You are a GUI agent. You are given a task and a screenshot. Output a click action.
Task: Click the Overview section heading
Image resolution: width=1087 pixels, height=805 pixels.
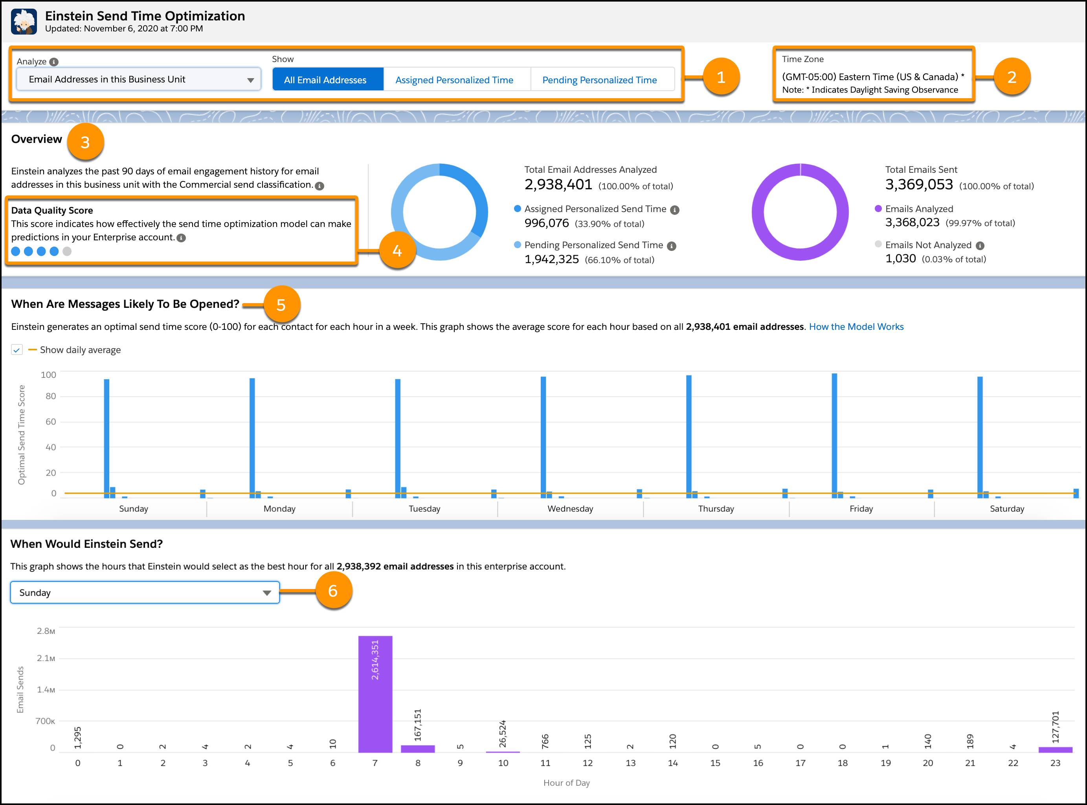click(37, 139)
